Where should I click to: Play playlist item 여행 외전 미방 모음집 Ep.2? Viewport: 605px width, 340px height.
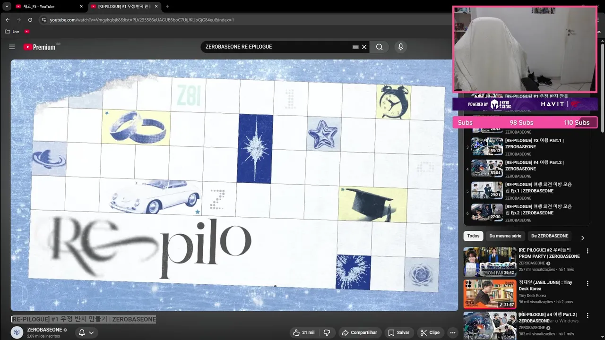527,213
